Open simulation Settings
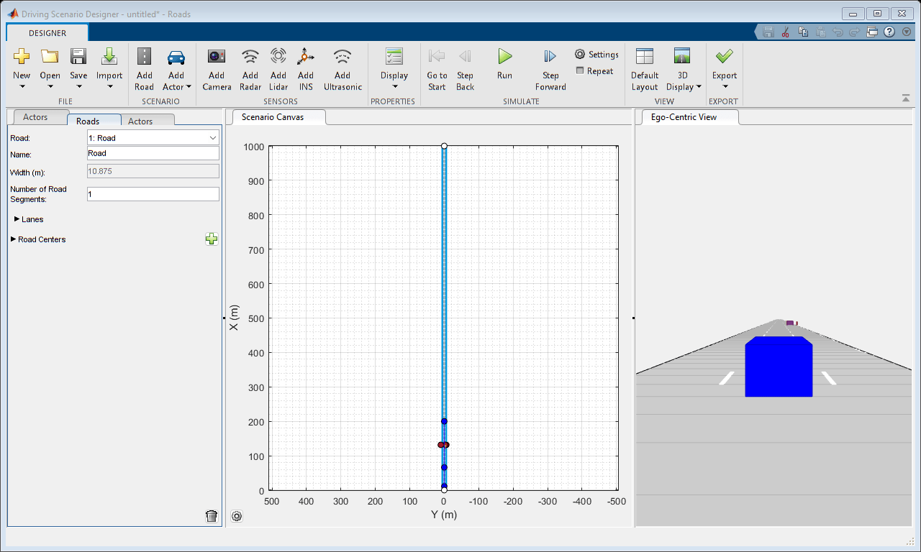Image resolution: width=921 pixels, height=552 pixels. click(596, 55)
